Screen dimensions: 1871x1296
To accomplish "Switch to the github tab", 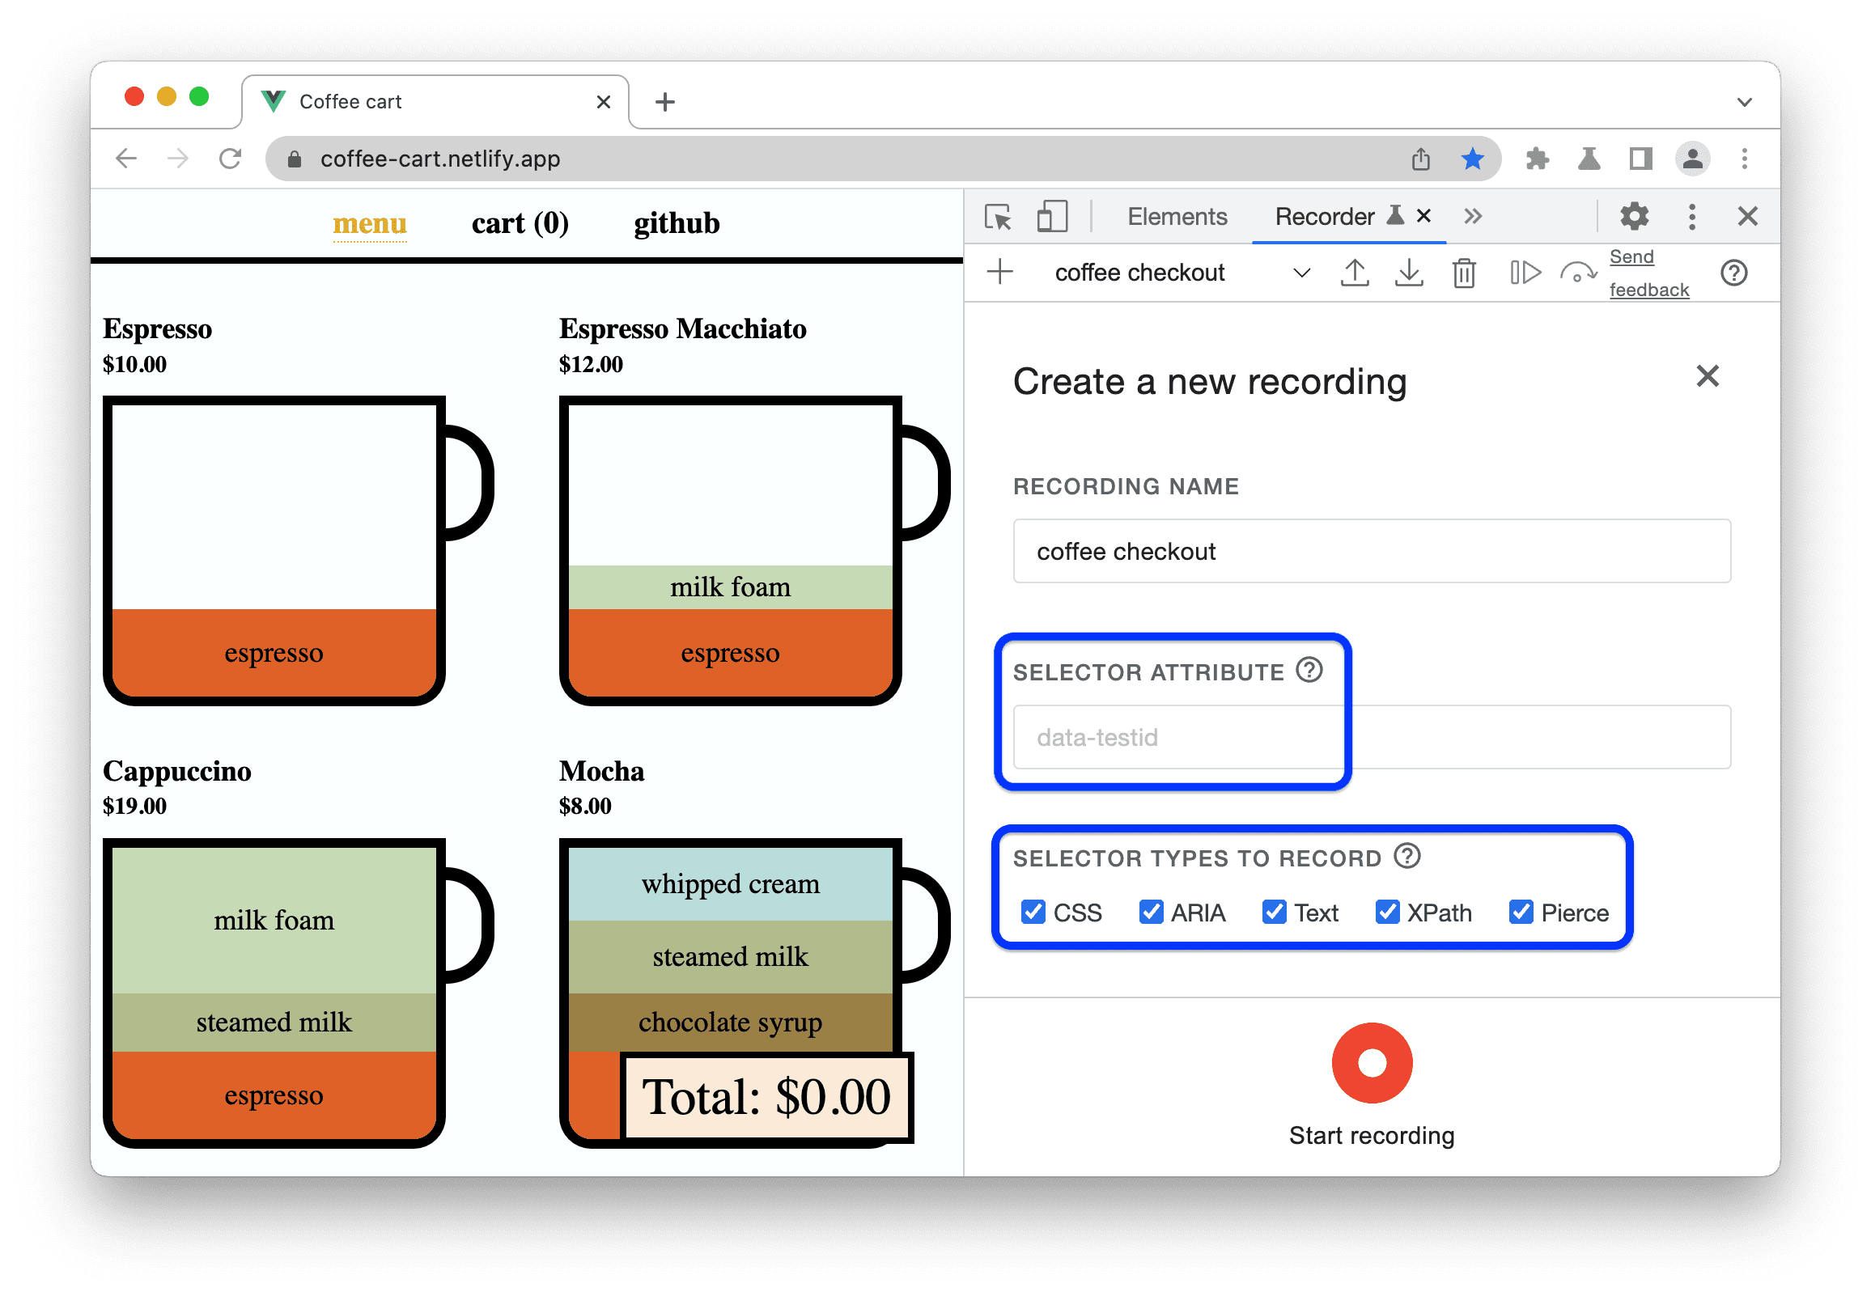I will pyautogui.click(x=677, y=222).
